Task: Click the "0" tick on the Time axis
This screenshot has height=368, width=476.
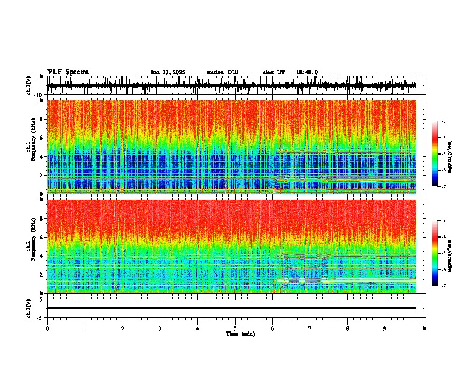Action: [x=47, y=328]
